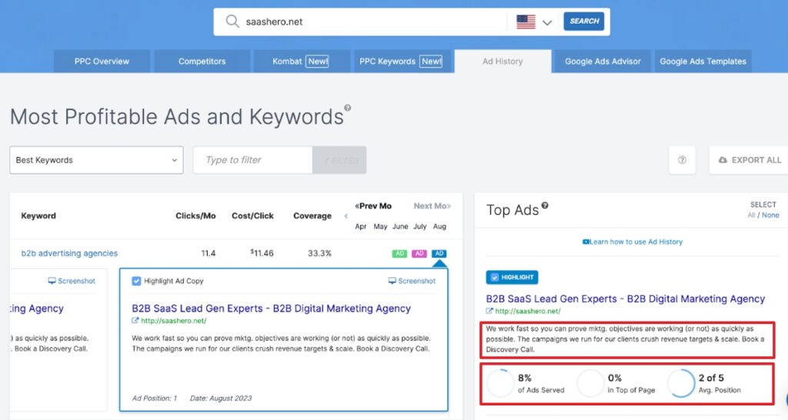The height and width of the screenshot is (420, 788).
Task: Expand the Best Keywords dropdown
Action: [96, 160]
